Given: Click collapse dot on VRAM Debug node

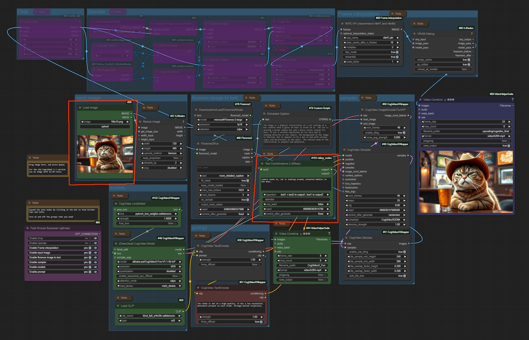Looking at the screenshot, I should click(x=415, y=34).
